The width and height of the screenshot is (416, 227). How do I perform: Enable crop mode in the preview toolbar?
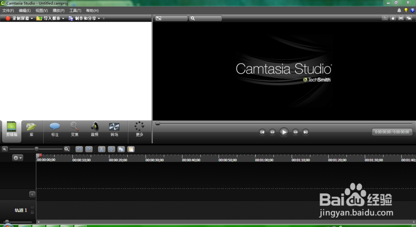click(x=385, y=18)
